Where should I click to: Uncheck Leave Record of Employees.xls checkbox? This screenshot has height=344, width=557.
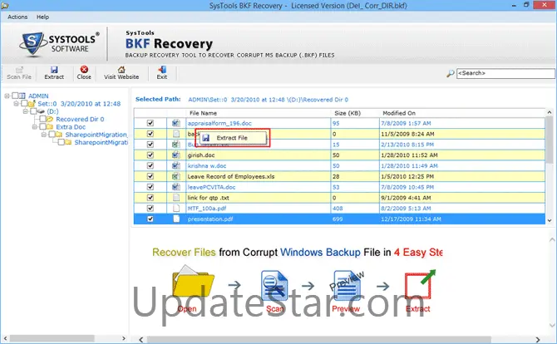tap(150, 176)
